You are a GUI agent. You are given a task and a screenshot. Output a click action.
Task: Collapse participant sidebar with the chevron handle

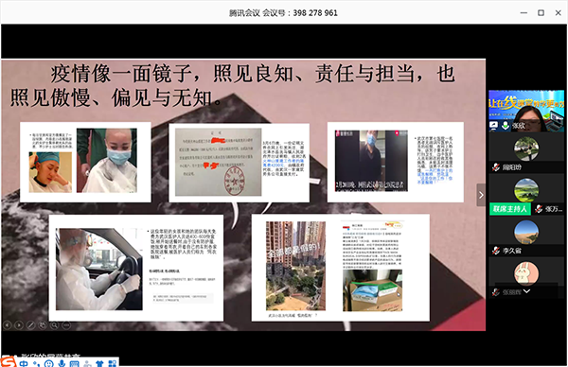481,195
